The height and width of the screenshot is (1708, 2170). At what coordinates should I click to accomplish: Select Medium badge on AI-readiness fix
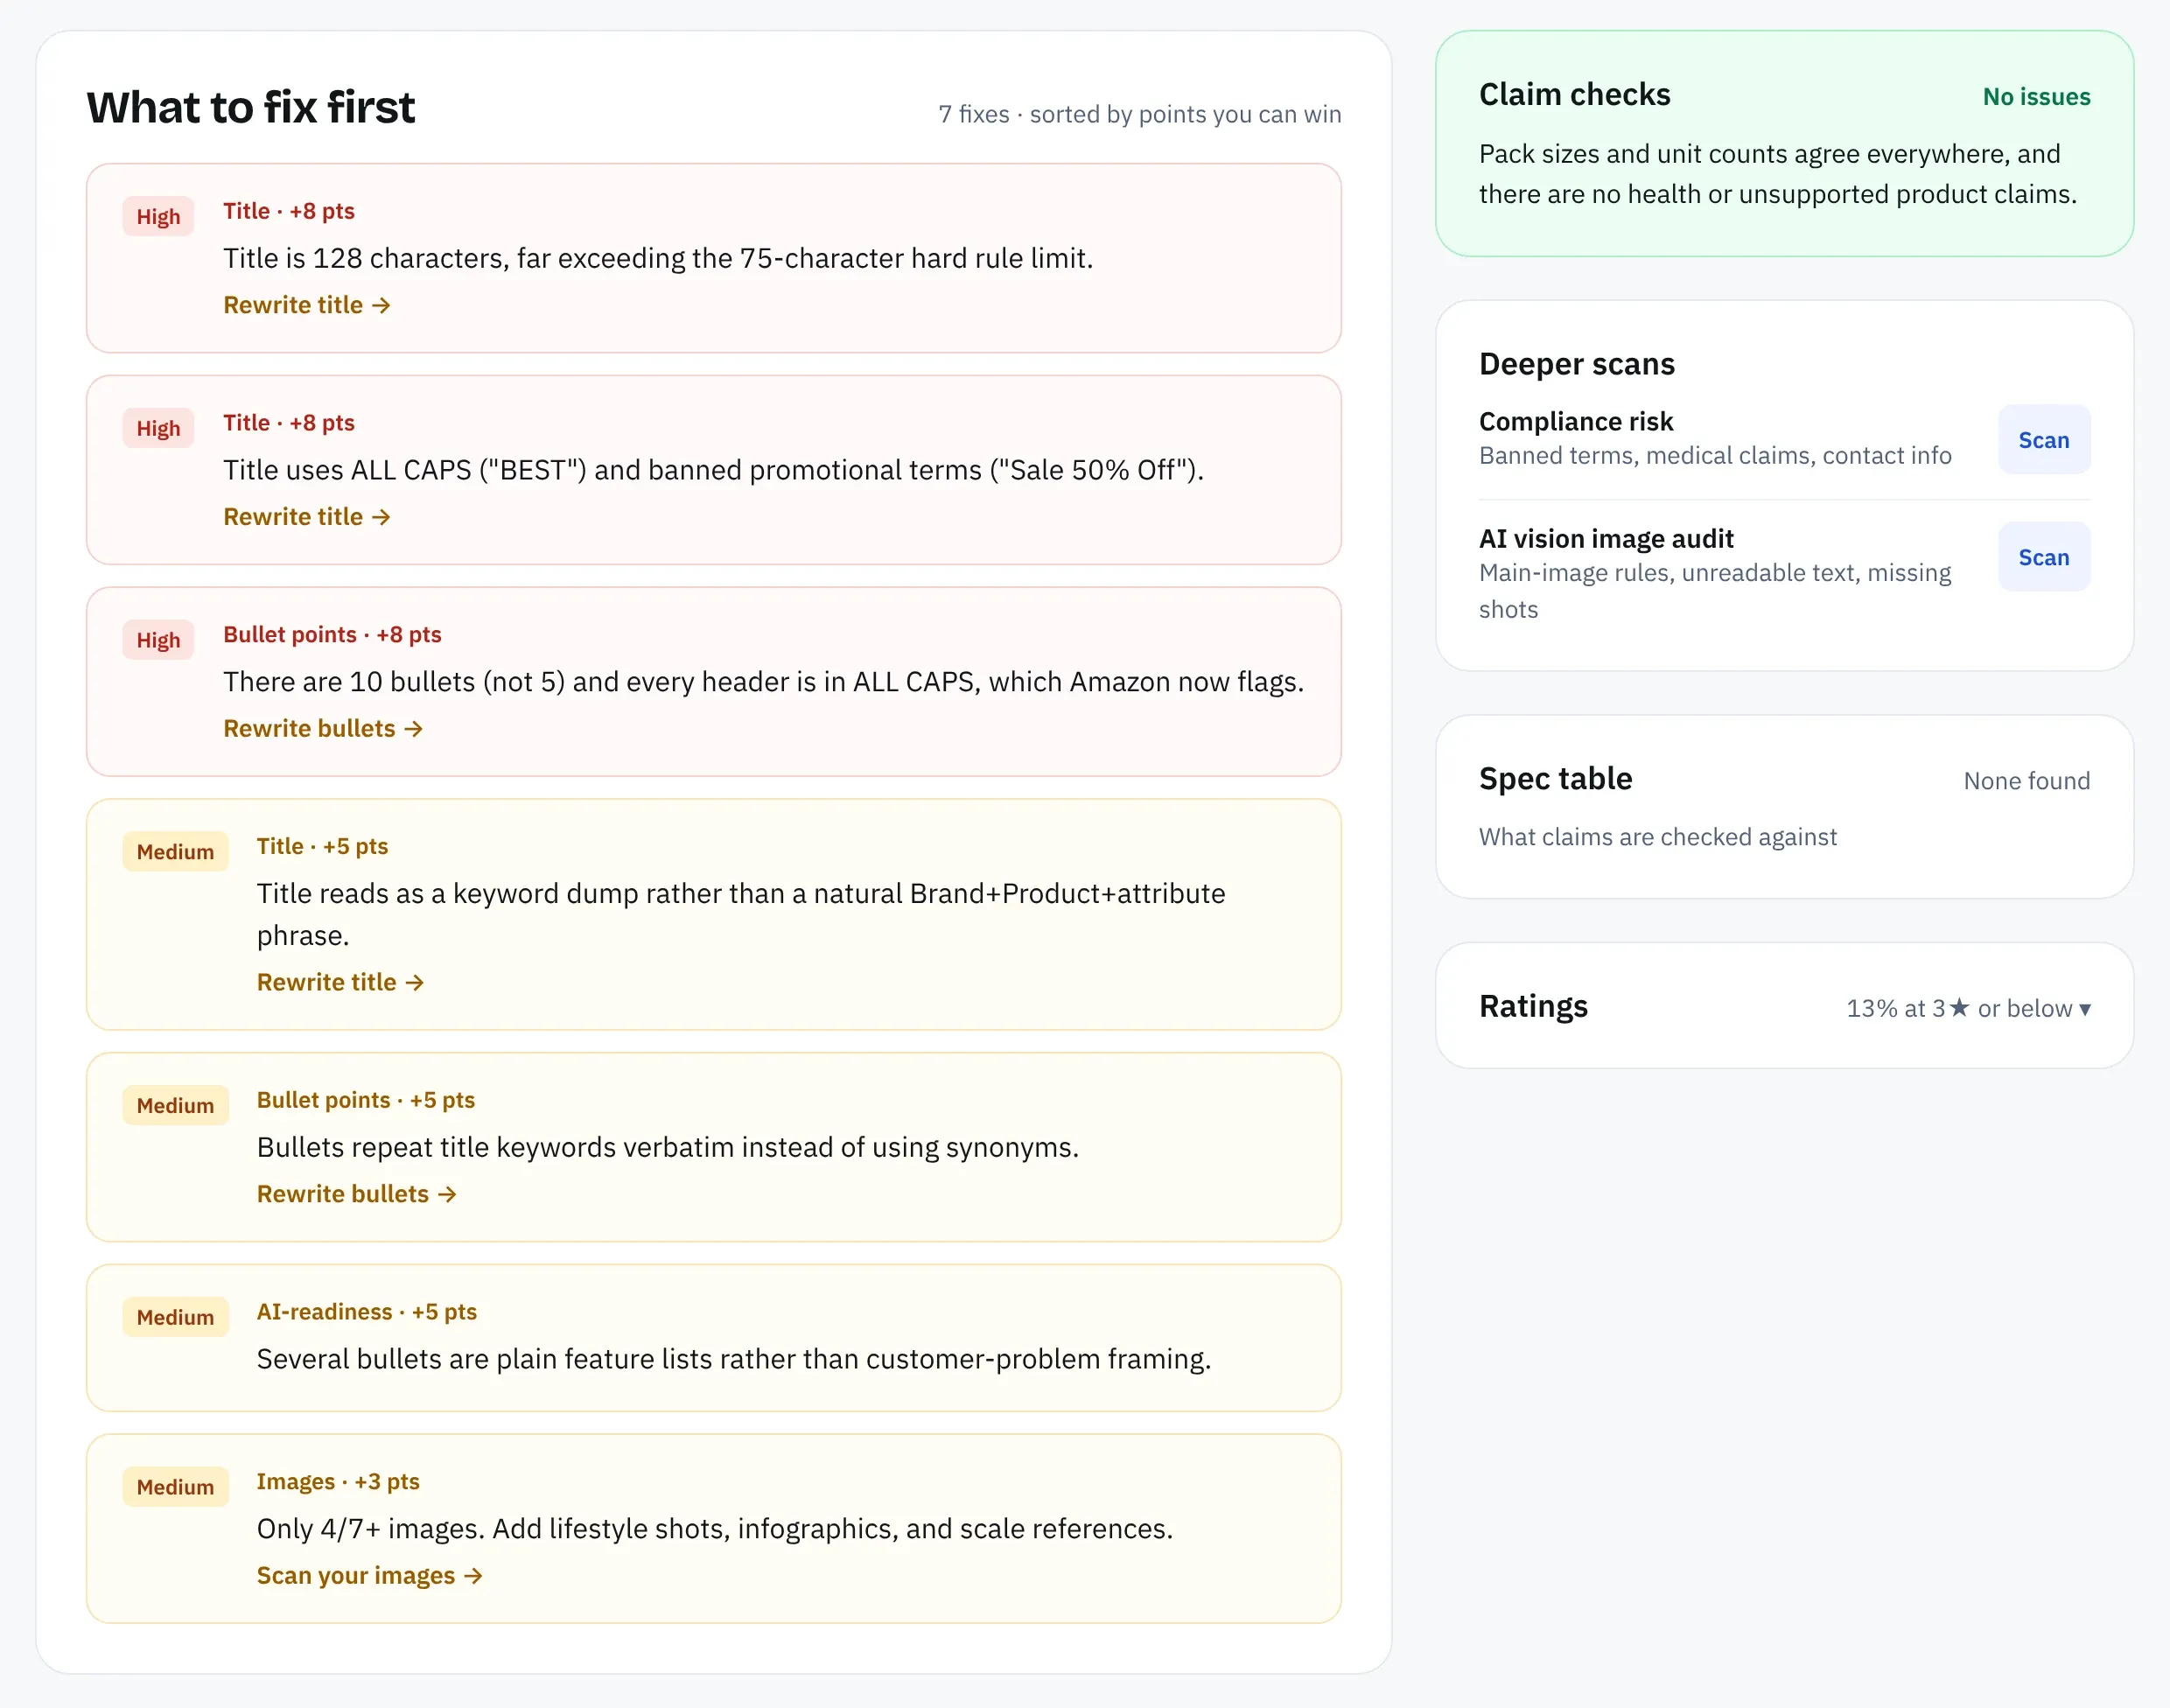175,1318
